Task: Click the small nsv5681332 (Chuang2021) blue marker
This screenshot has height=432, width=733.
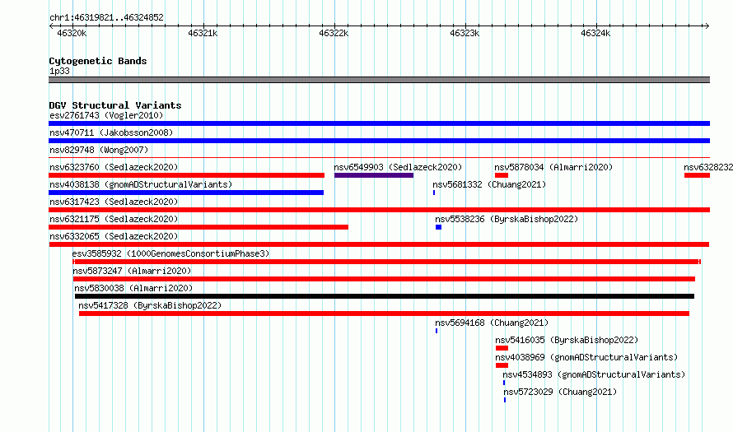Action: point(434,193)
